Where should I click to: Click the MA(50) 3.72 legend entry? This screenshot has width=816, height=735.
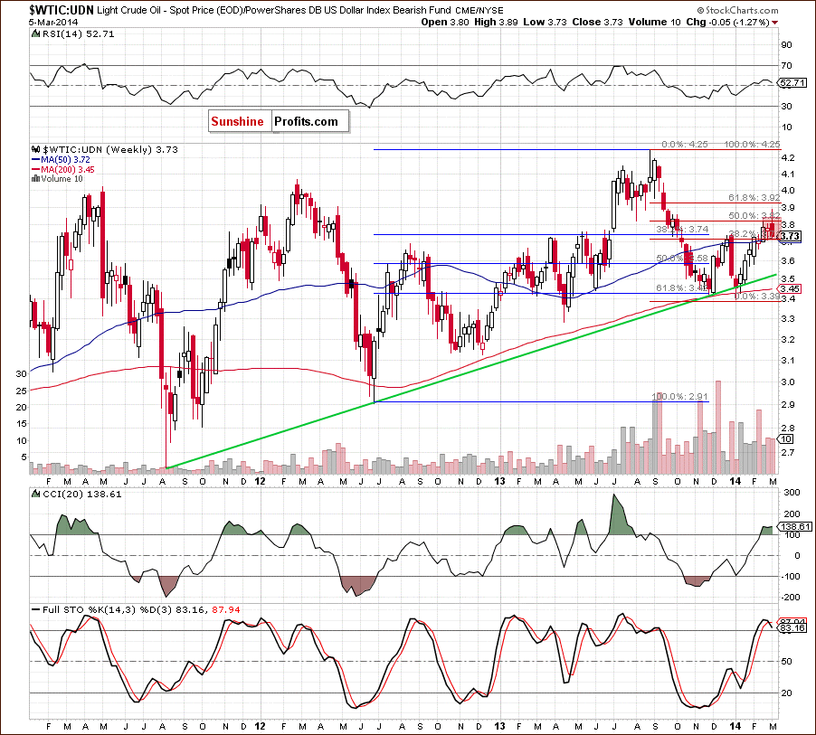pyautogui.click(x=65, y=160)
